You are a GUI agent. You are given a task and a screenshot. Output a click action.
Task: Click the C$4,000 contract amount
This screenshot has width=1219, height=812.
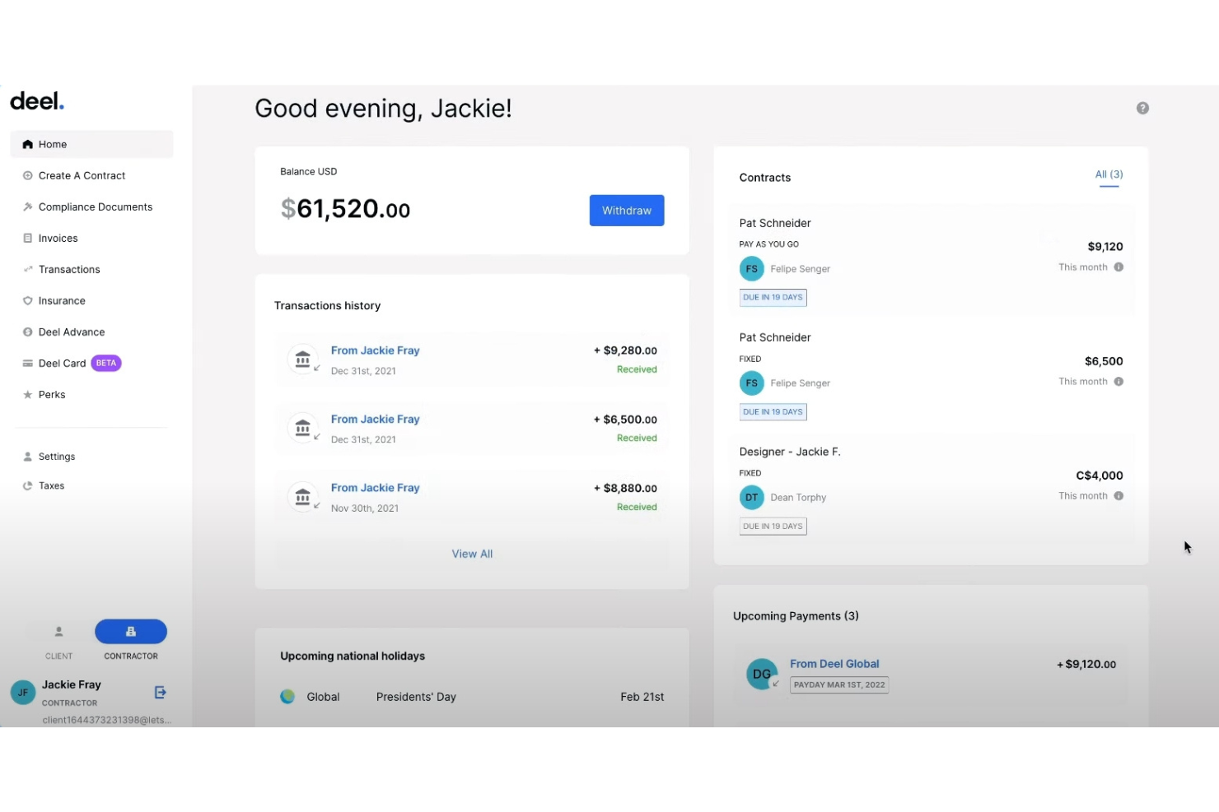click(1100, 476)
